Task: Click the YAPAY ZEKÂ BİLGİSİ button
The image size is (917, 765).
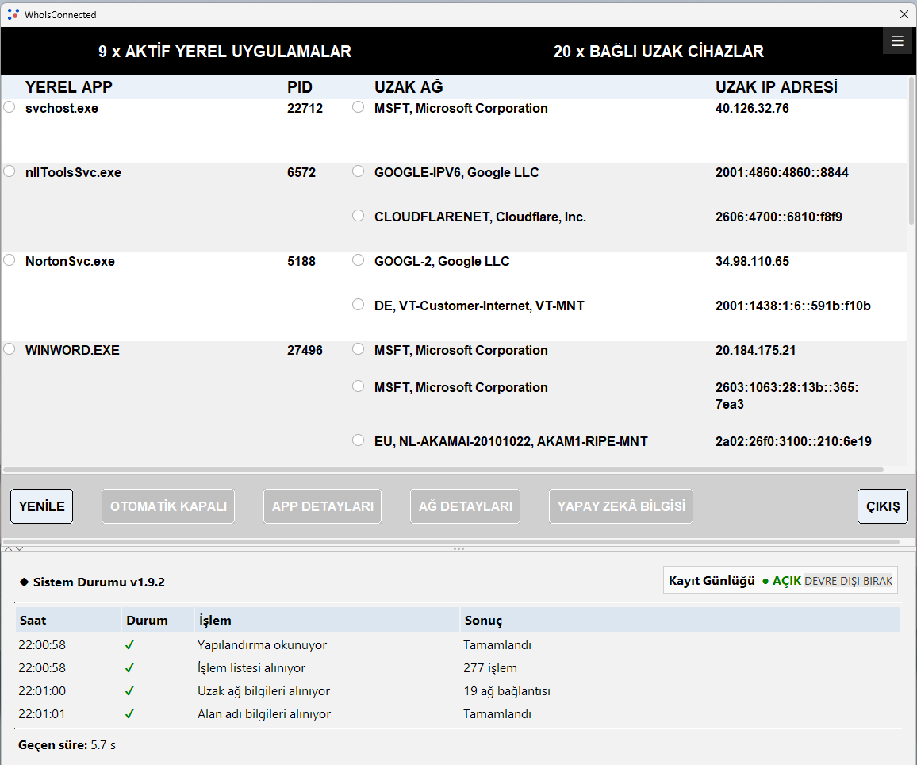Action: pyautogui.click(x=621, y=506)
